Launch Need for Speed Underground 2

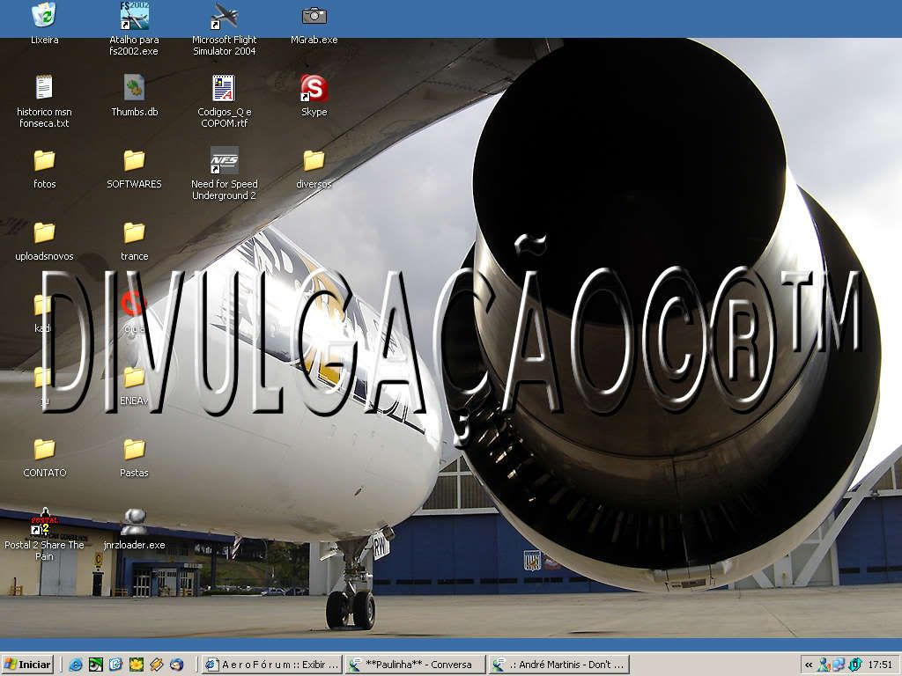pos(224,160)
